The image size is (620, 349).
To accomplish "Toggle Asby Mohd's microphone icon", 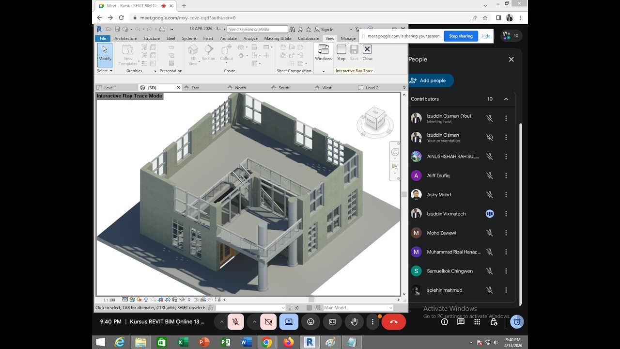I will [490, 195].
